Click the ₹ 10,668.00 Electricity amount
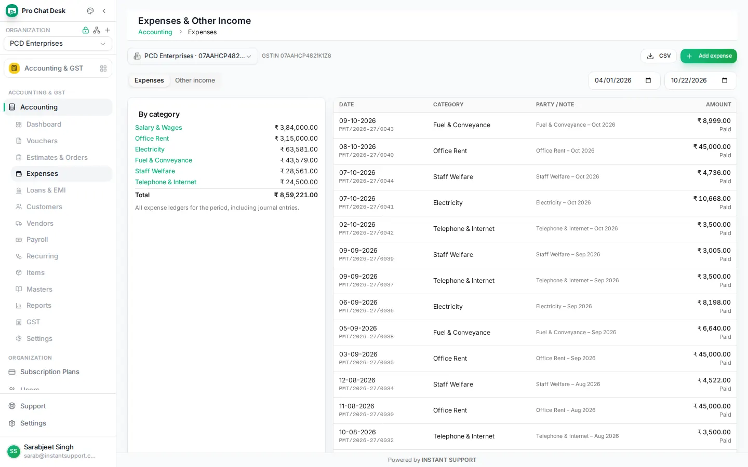Image resolution: width=748 pixels, height=467 pixels. [712, 199]
